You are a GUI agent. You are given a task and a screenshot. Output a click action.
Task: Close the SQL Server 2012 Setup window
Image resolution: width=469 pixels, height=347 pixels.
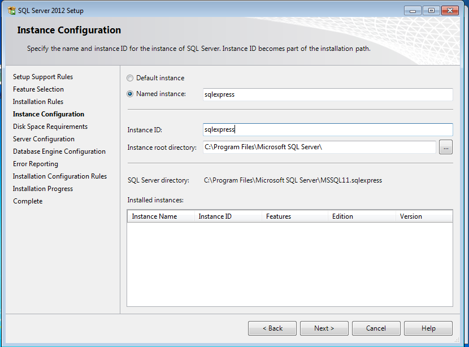pyautogui.click(x=450, y=10)
